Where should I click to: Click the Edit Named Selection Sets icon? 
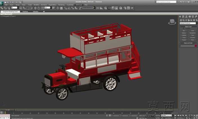80,8
